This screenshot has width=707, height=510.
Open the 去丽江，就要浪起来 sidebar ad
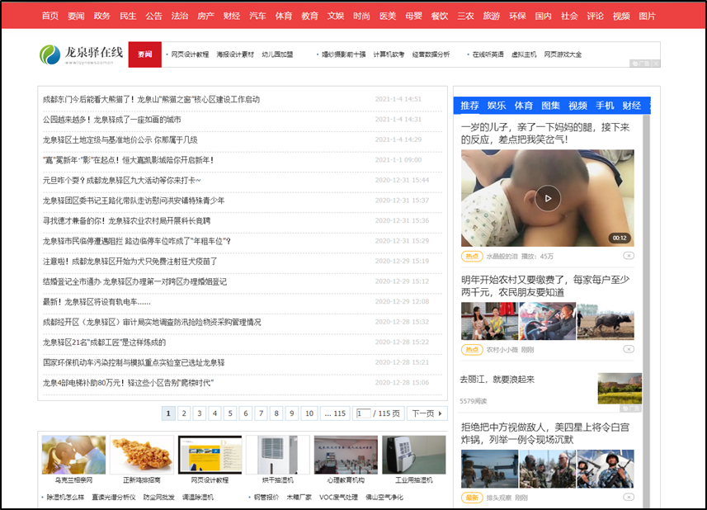coord(550,388)
